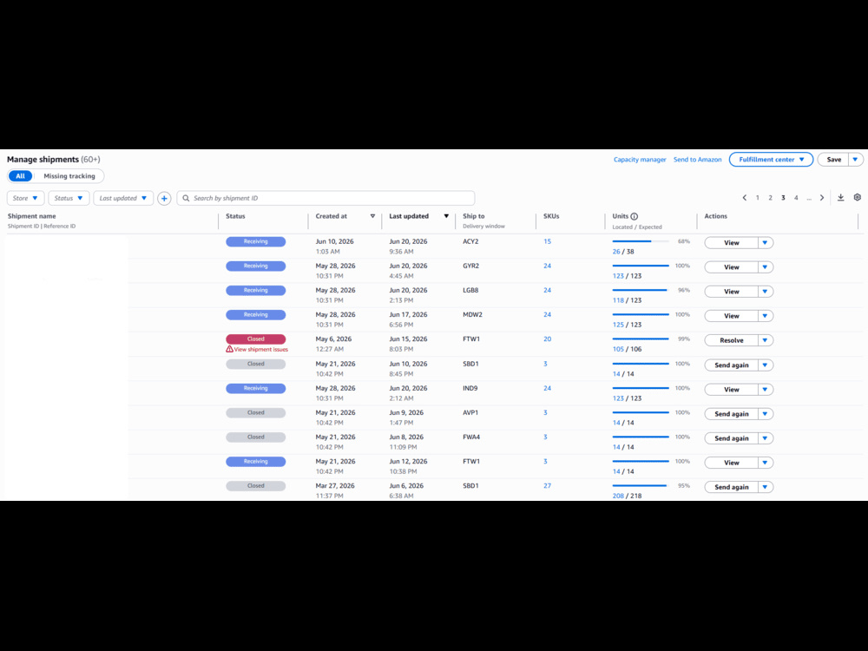
Task: Click the Shipment name column header
Action: coord(31,216)
